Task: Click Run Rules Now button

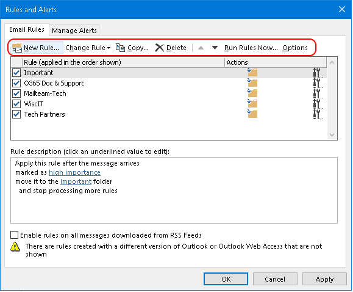Action: (x=251, y=48)
